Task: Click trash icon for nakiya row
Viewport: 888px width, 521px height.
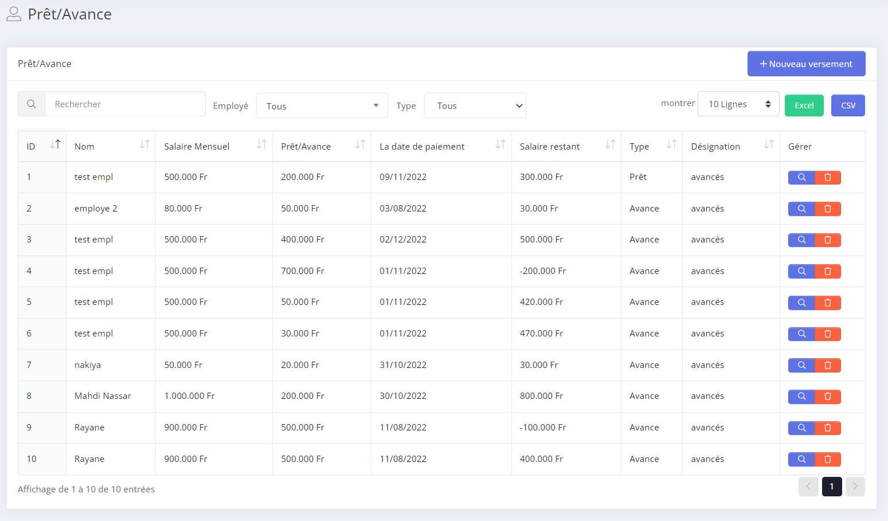Action: click(828, 365)
